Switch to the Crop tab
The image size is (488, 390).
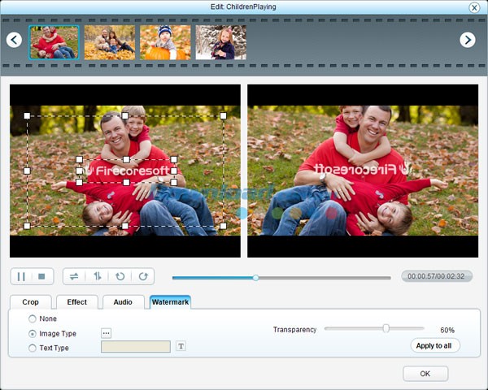coord(30,302)
